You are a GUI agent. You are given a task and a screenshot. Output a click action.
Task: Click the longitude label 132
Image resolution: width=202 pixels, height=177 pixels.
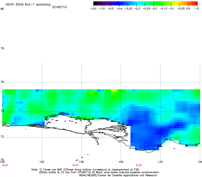coord(161,162)
